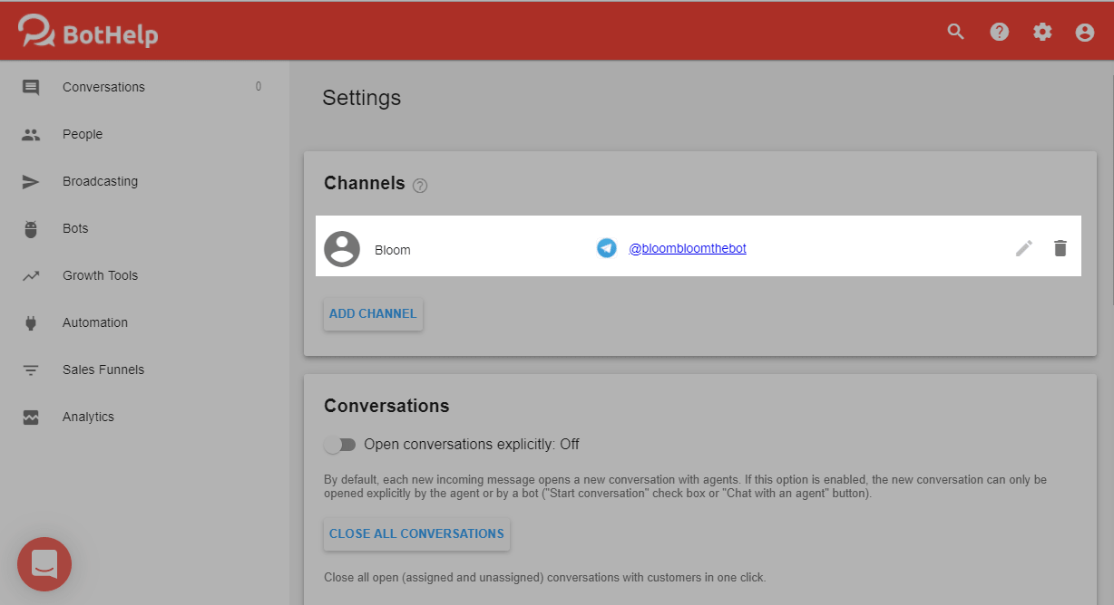Open the support chat widget bubble

(44, 564)
